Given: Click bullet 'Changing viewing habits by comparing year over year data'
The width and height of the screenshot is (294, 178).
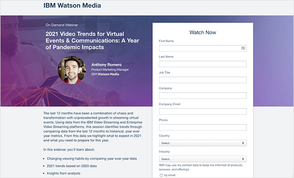Looking at the screenshot, I should [91, 158].
